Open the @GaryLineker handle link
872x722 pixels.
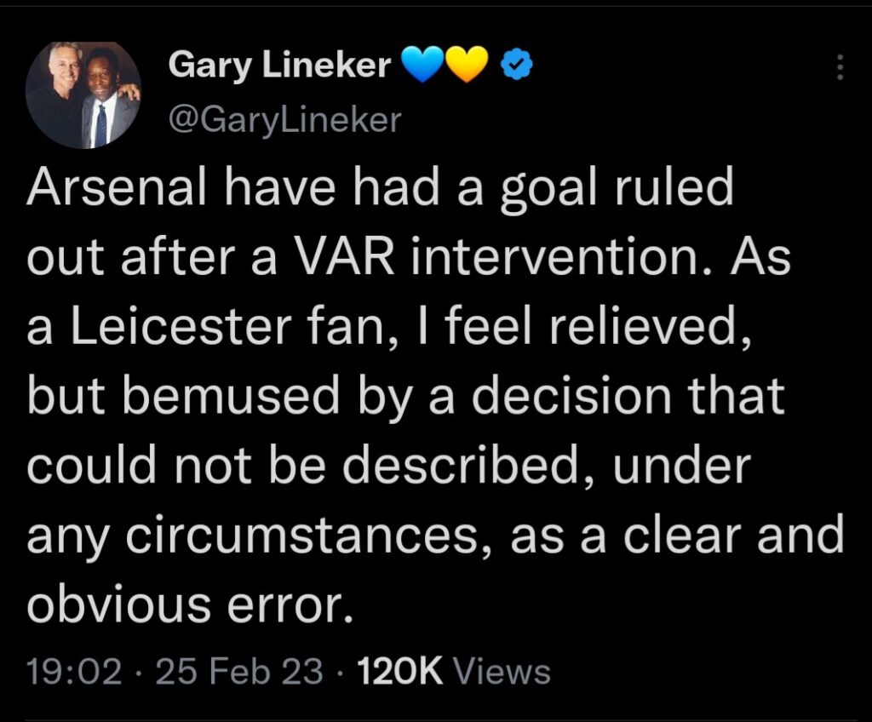tap(284, 119)
